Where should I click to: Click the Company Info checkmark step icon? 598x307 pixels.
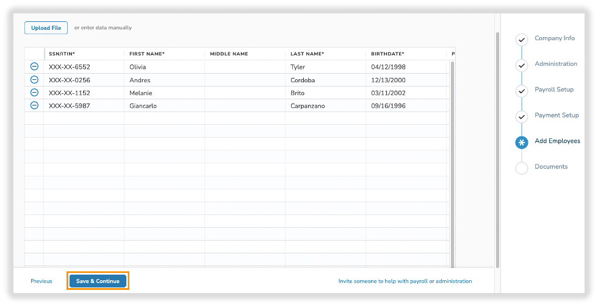(x=521, y=40)
